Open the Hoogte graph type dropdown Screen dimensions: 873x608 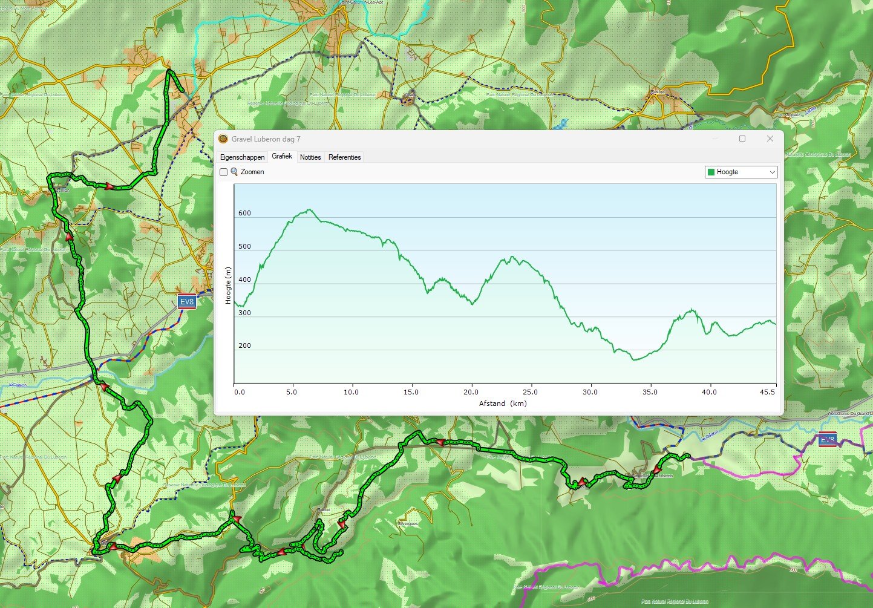pos(741,172)
